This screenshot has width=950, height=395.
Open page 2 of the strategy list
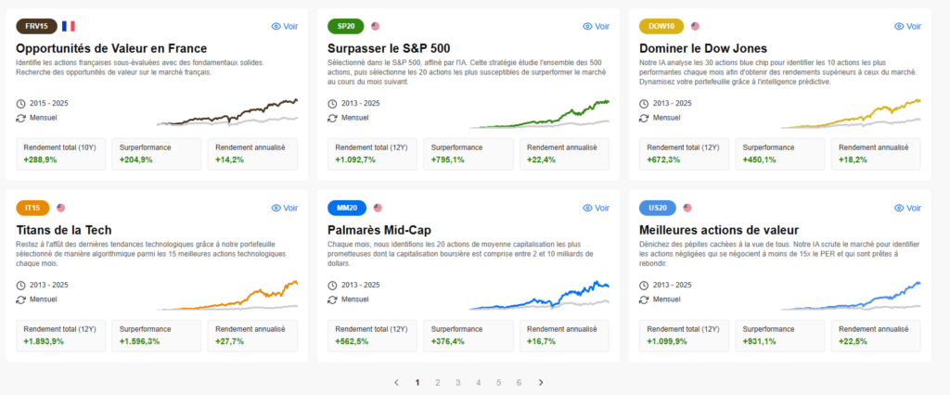tap(437, 382)
